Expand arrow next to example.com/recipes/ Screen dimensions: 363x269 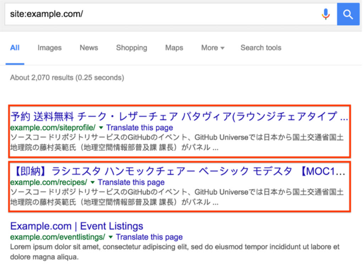click(93, 183)
